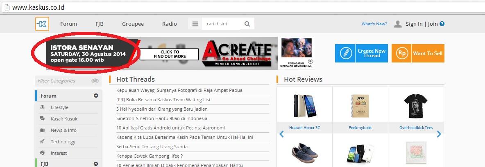Click the page icon in address bar
The width and height of the screenshot is (485, 167).
point(7,7)
